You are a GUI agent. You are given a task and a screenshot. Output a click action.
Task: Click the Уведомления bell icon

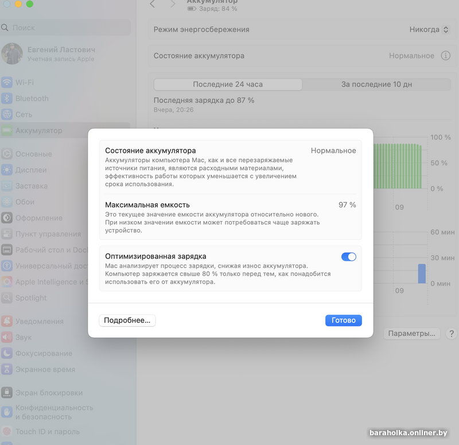7,321
